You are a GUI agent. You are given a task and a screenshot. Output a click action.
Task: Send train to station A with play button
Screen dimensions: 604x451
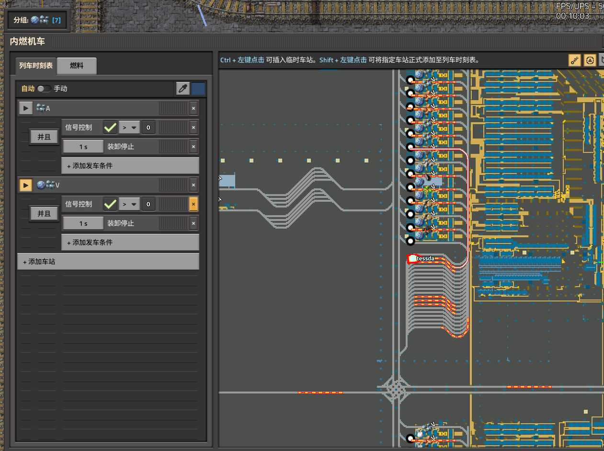point(26,108)
